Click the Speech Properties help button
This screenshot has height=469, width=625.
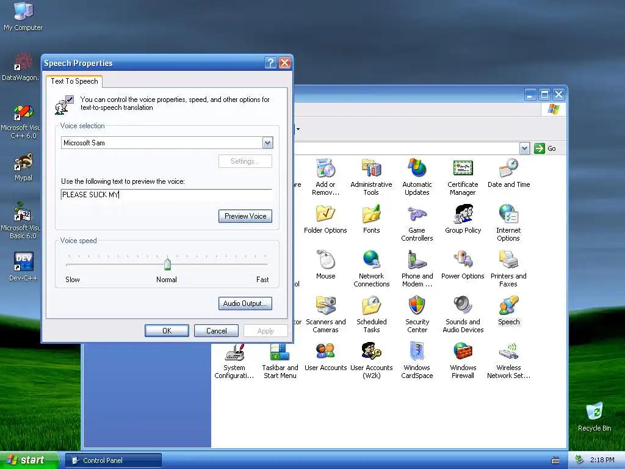point(270,63)
